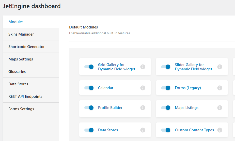Open info for Slider Gallery module
Viewport: 235px width, 141px height.
tap(220, 67)
